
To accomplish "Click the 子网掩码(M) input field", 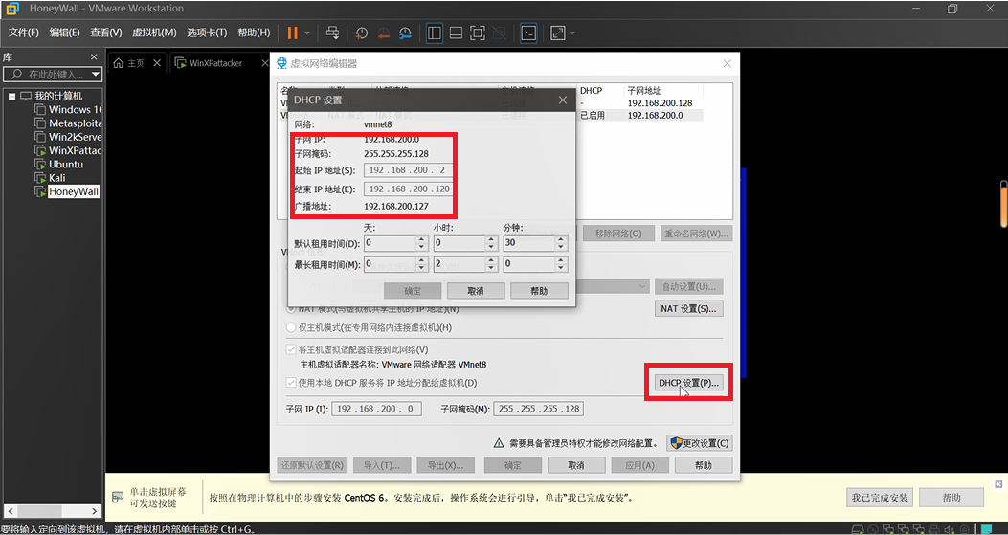I will (x=538, y=409).
